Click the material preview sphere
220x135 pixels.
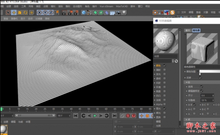click(x=166, y=41)
